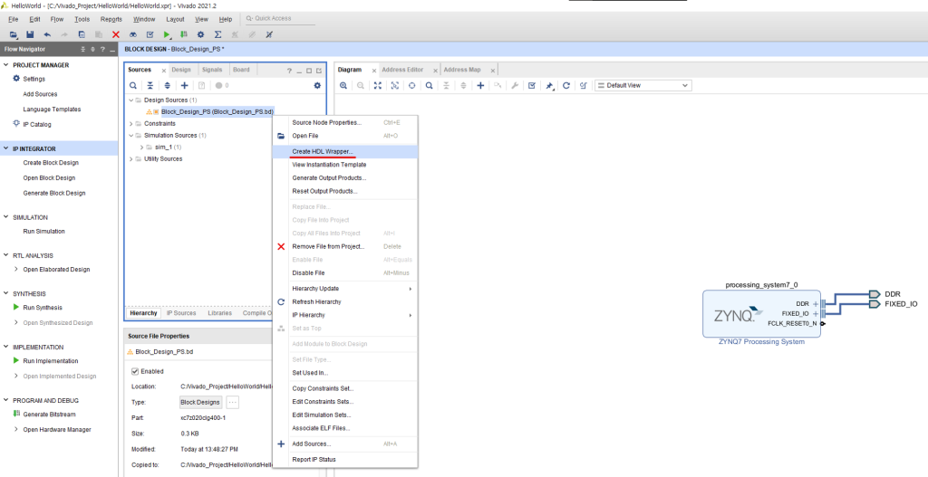
Task: Click the search magnifier in Diagram toolbar
Action: tap(429, 86)
